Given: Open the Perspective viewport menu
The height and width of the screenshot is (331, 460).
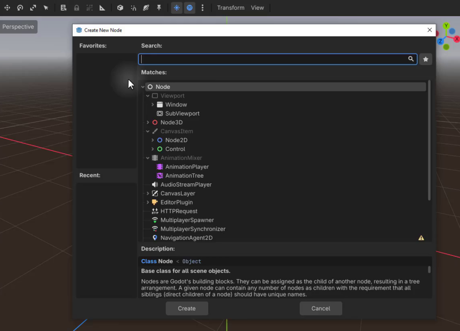Looking at the screenshot, I should (x=18, y=27).
